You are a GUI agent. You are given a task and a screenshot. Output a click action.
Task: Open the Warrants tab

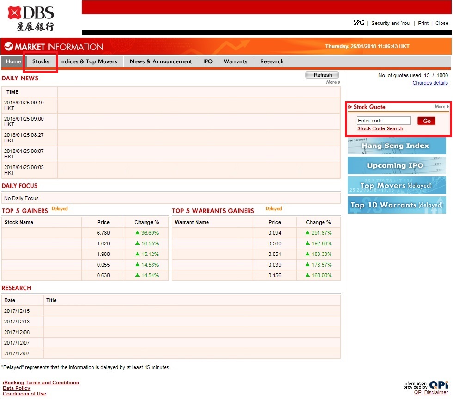(x=235, y=61)
